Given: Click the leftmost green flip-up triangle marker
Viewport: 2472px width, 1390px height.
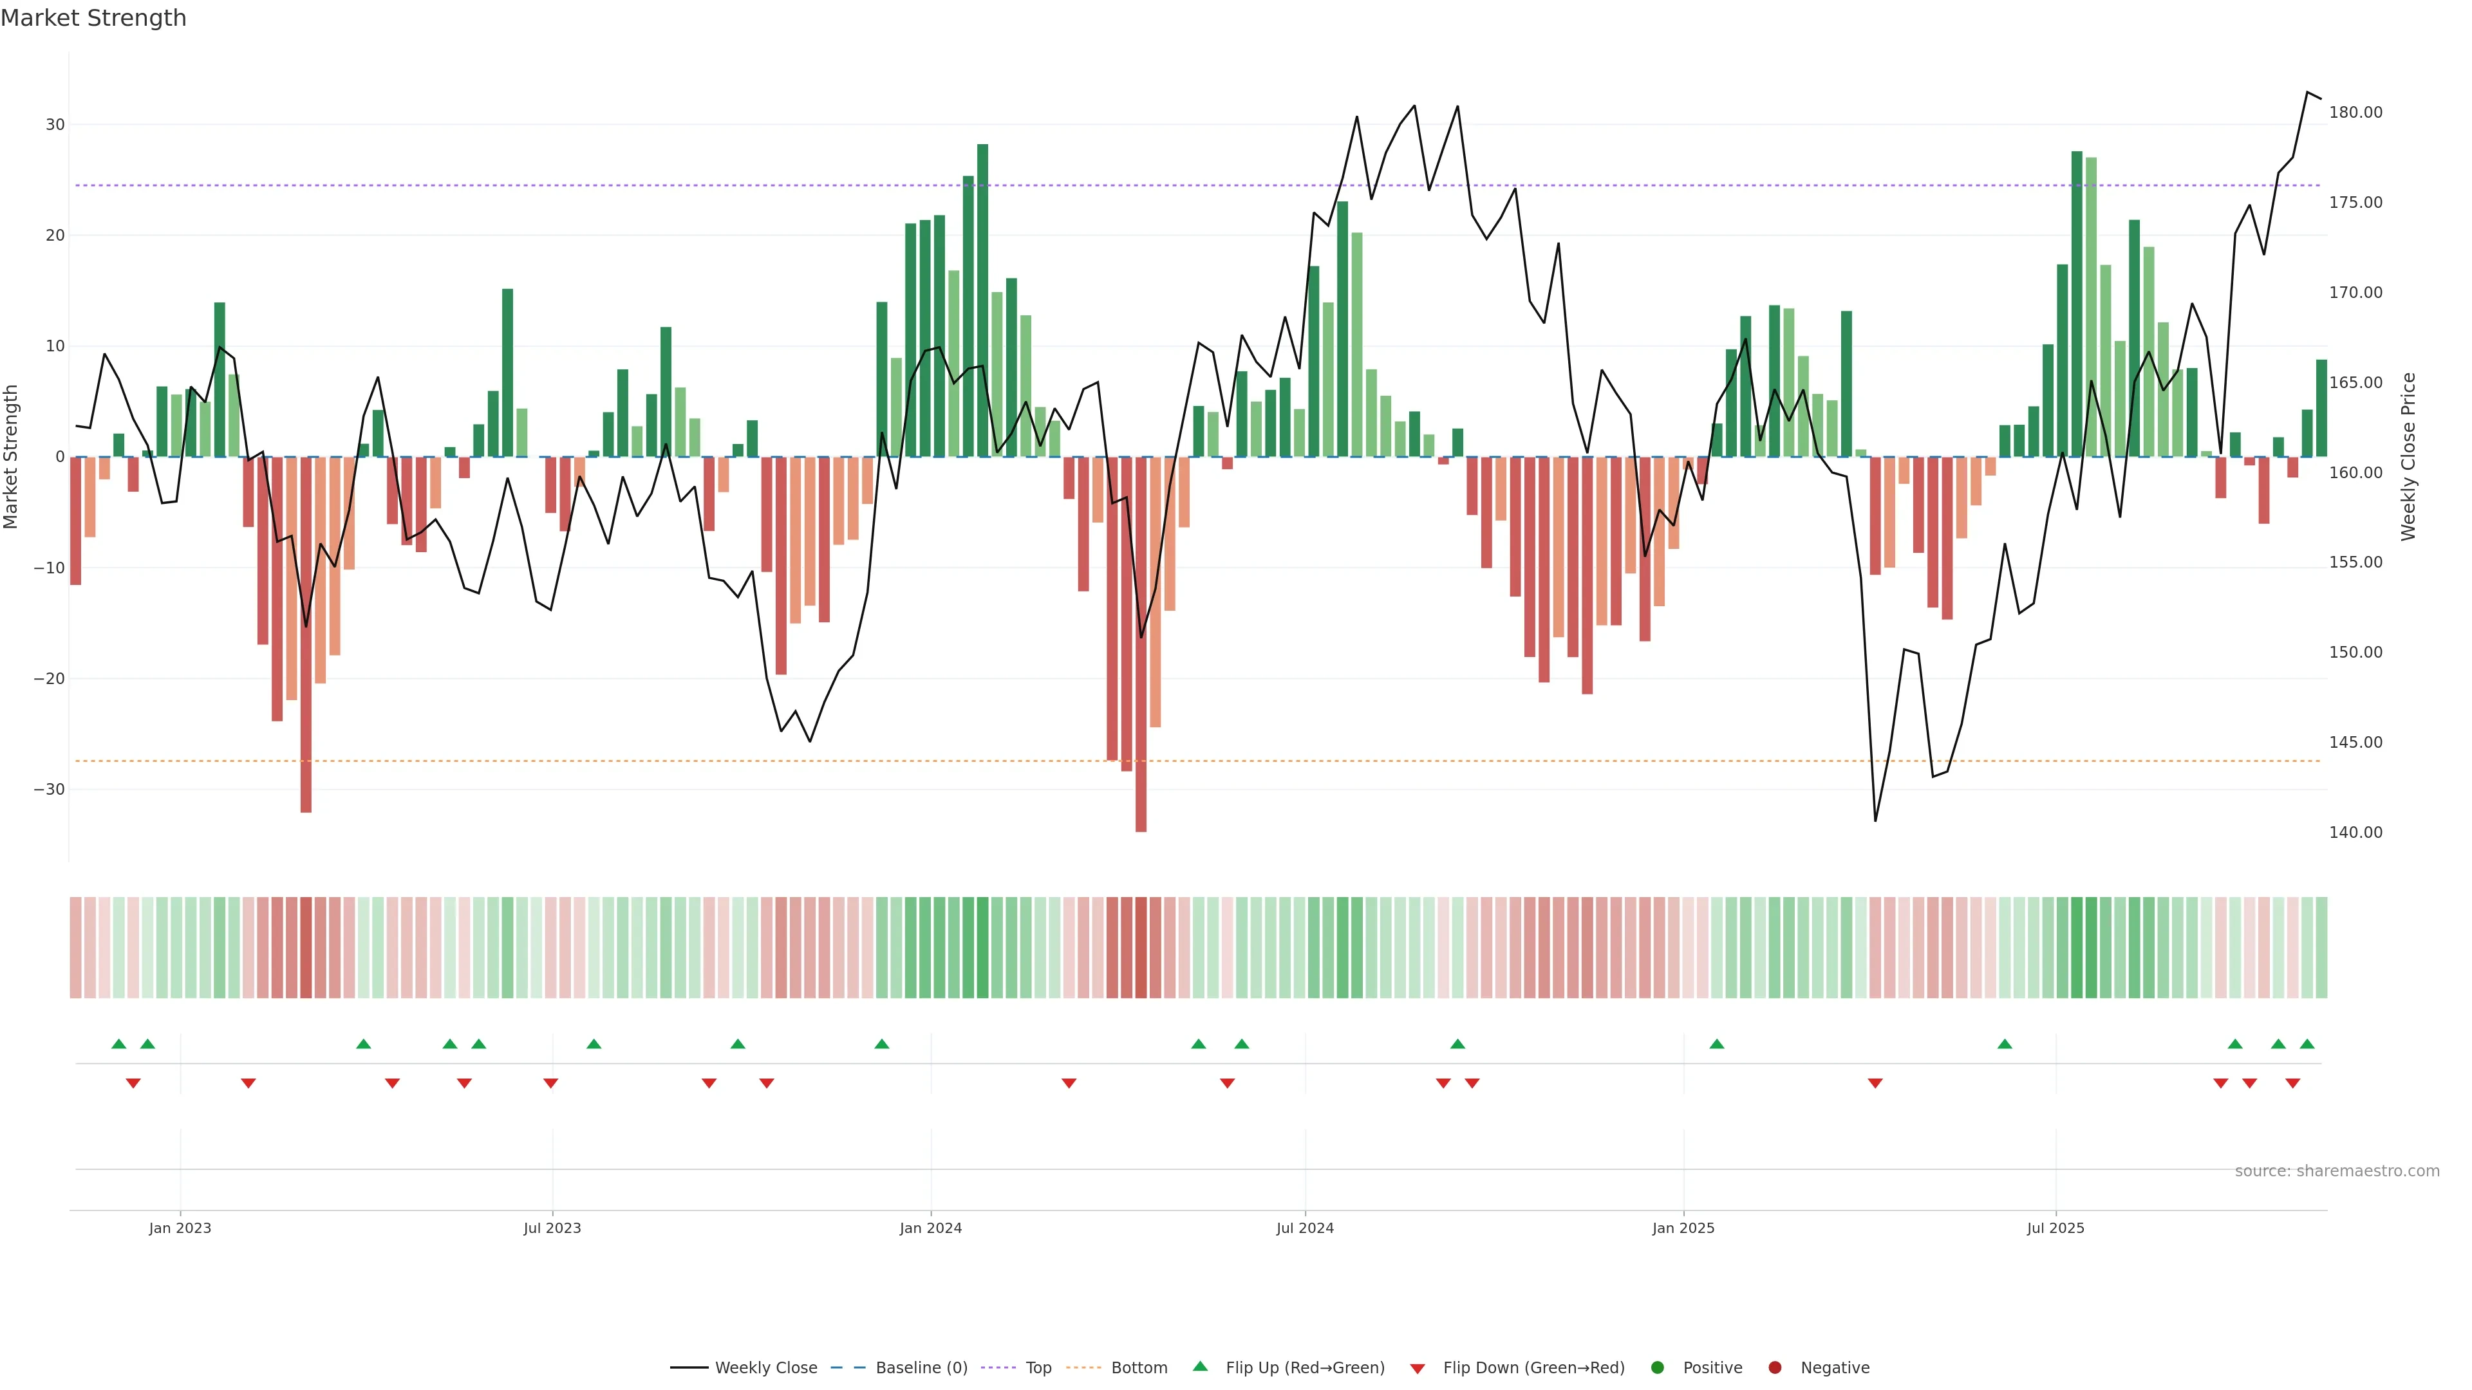Looking at the screenshot, I should point(119,1044).
